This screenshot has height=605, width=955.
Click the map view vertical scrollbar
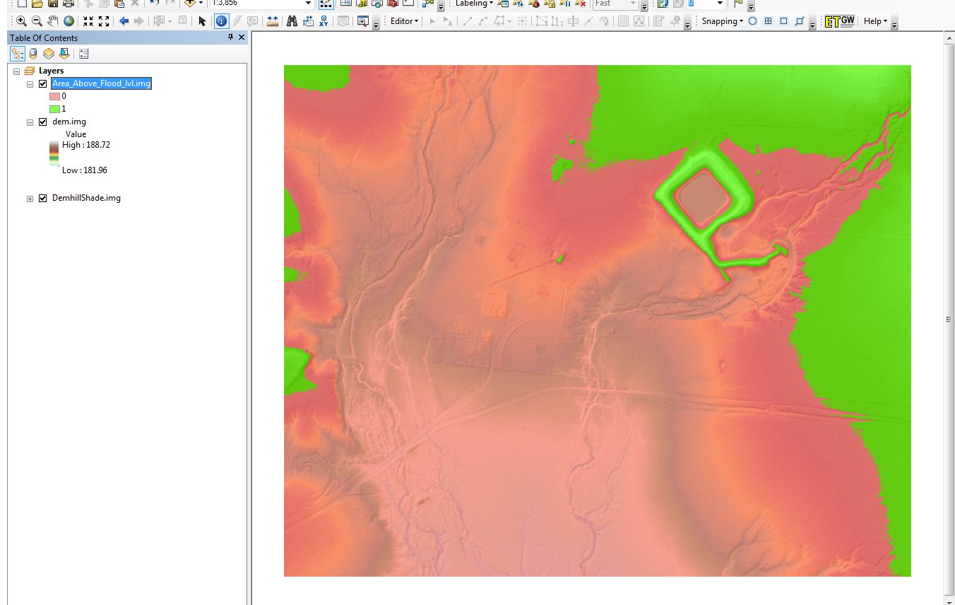[949, 319]
